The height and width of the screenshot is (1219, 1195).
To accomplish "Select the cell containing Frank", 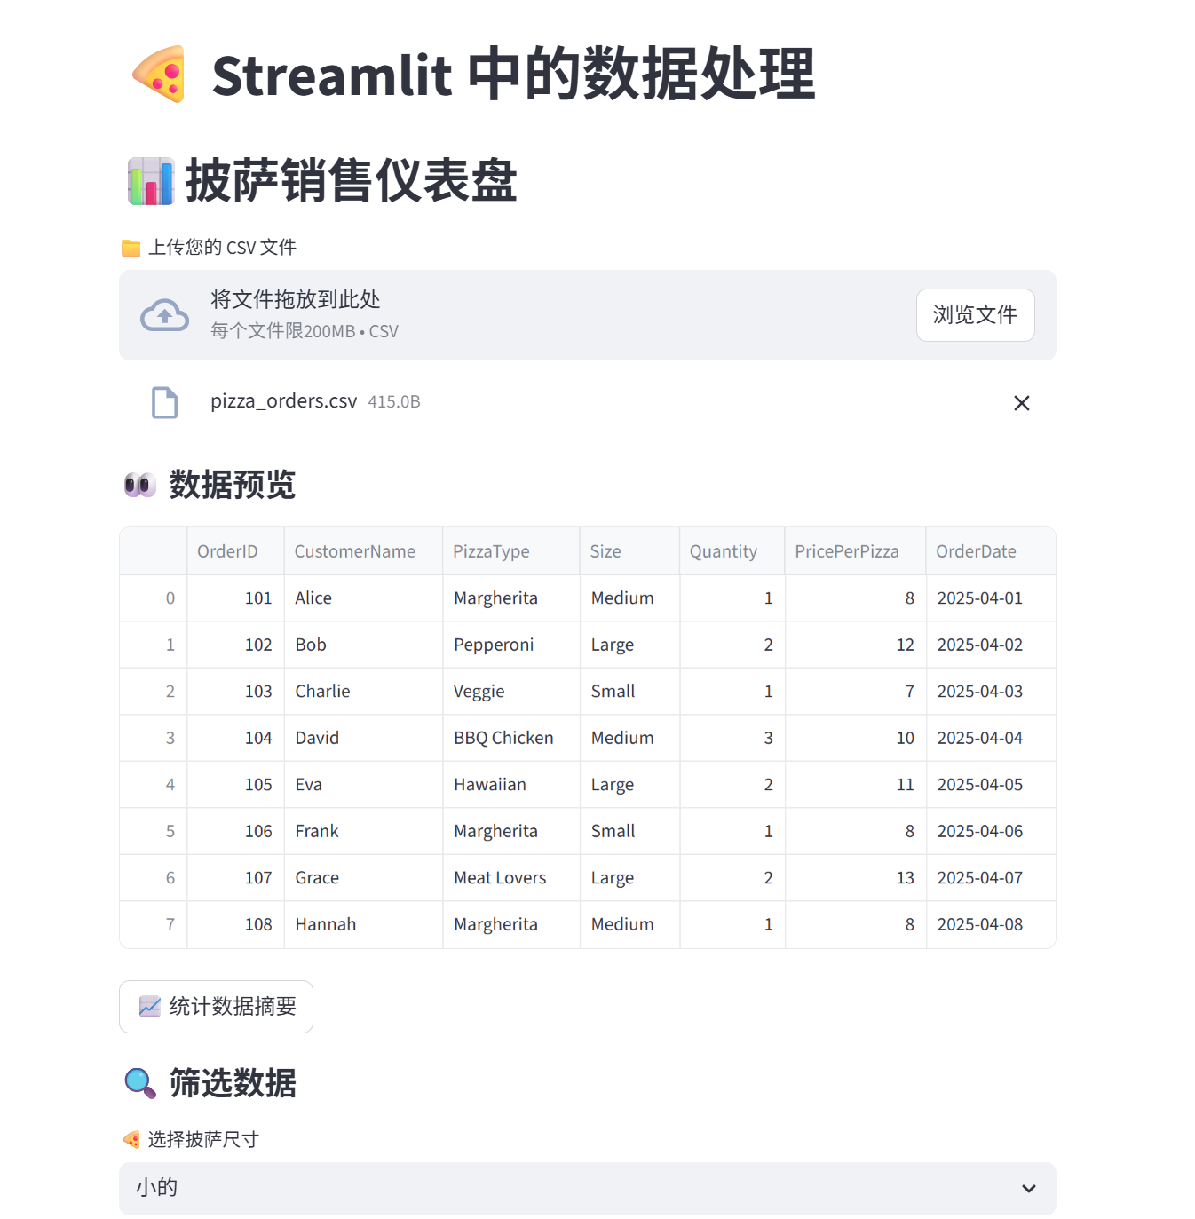I will pyautogui.click(x=363, y=831).
